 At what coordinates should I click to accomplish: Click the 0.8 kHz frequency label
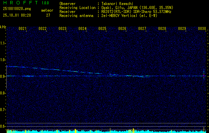pos(3,93)
